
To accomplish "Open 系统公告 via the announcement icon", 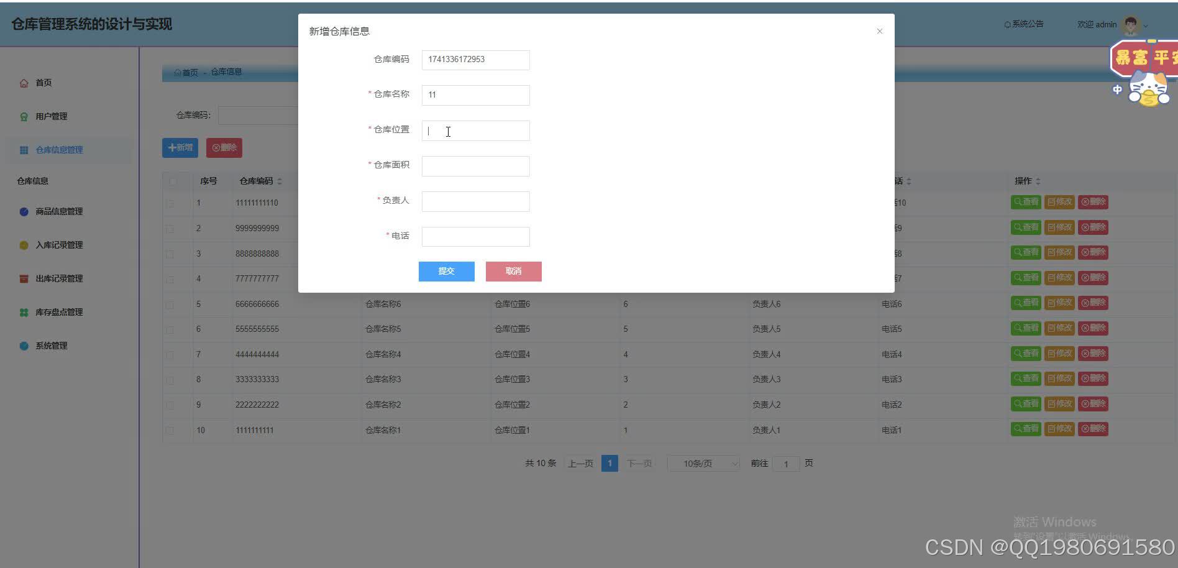I will 1007,24.
